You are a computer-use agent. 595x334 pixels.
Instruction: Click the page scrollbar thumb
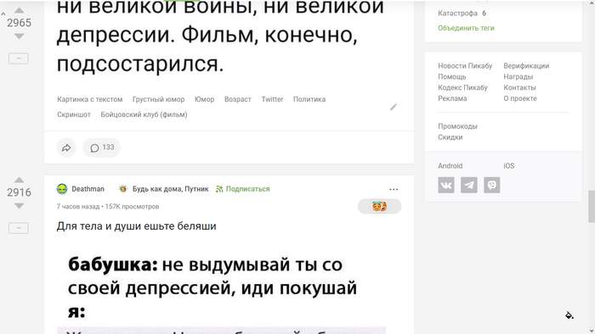click(592, 207)
